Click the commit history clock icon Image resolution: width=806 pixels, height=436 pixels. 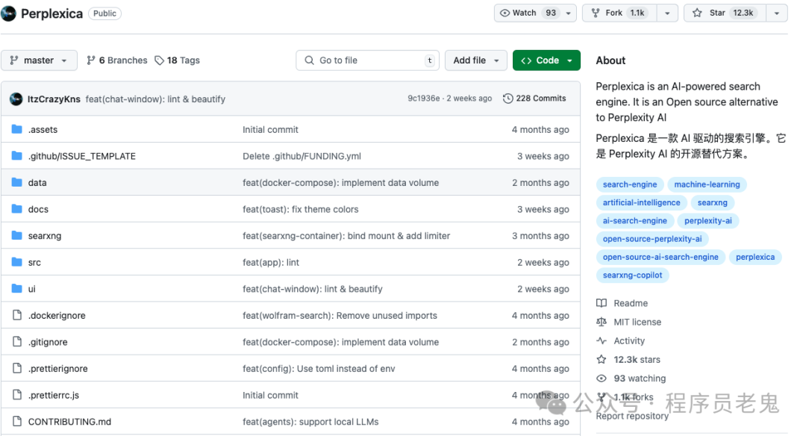[x=508, y=99]
